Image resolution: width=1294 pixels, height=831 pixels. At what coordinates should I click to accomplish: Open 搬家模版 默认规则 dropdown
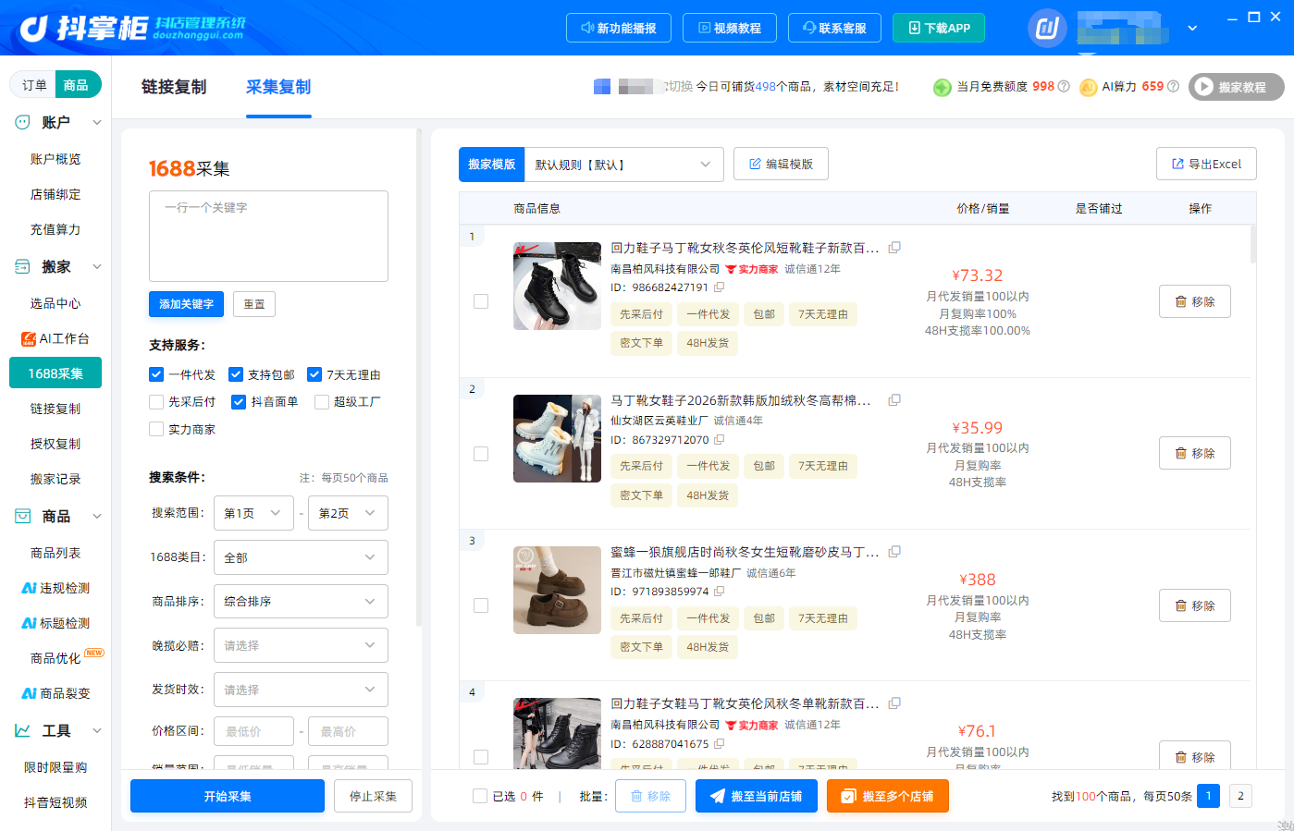pyautogui.click(x=623, y=165)
